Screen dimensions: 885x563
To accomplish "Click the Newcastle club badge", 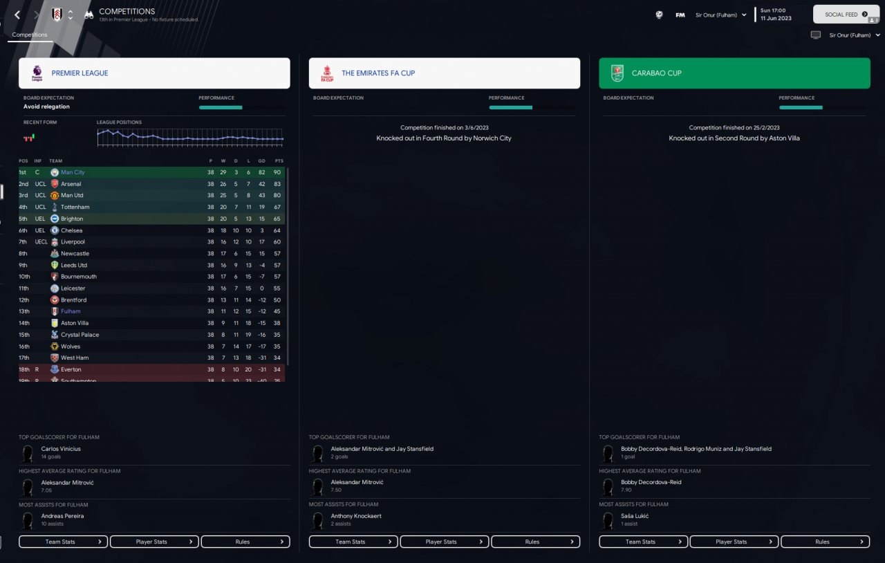I will point(55,254).
